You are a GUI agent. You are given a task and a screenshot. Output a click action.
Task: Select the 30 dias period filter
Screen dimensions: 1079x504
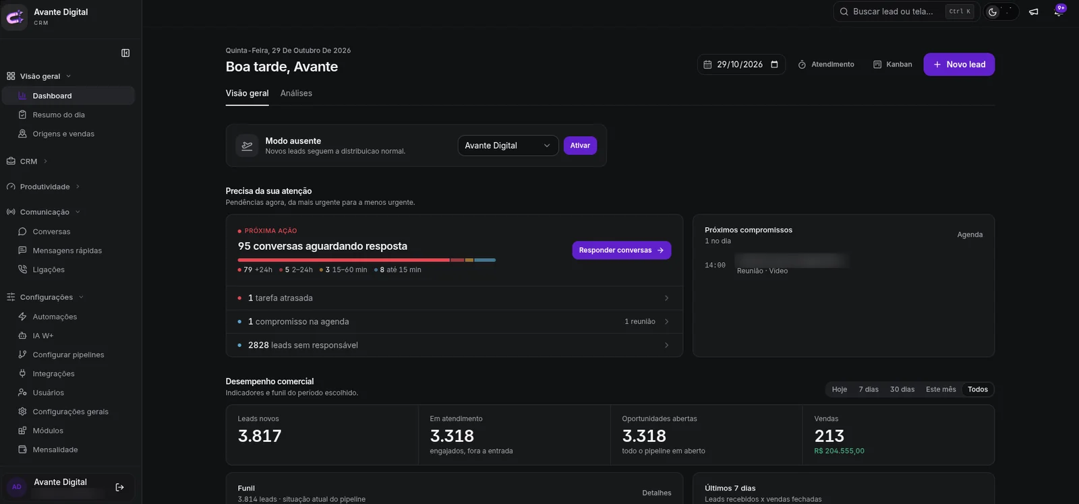click(902, 389)
